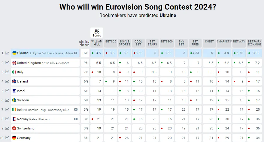Open Norway's Ulveham video icon

(x=76, y=119)
